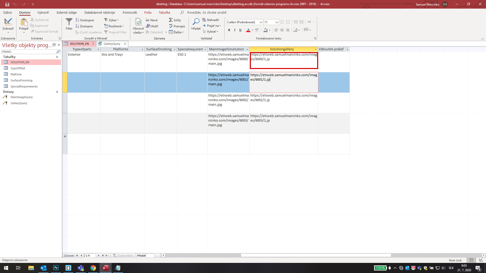
Task: Open SurfaceFinishing table
Action: [22, 80]
